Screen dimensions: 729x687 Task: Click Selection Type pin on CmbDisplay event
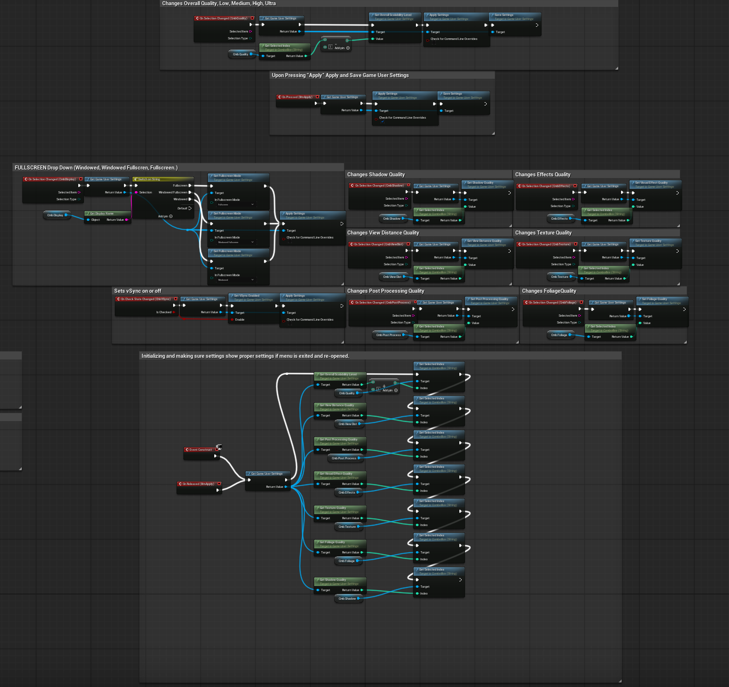pyautogui.click(x=79, y=199)
